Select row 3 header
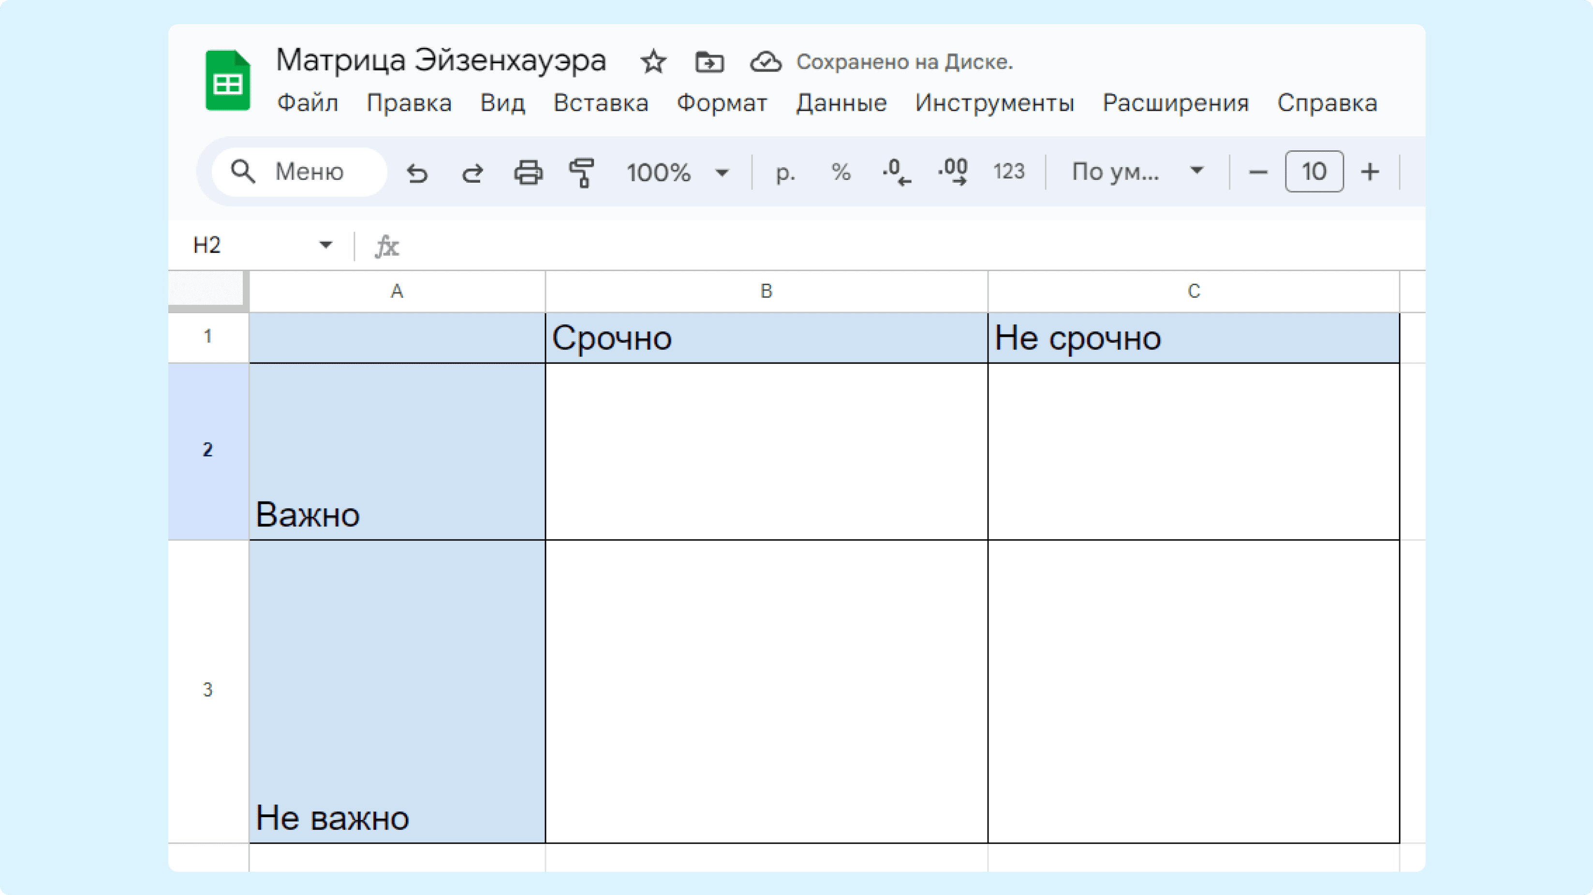 coord(208,691)
